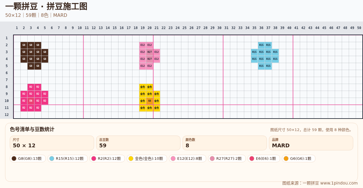Open the www.1pindou.com source link
Screen dimensions: 363x188
click(339, 183)
